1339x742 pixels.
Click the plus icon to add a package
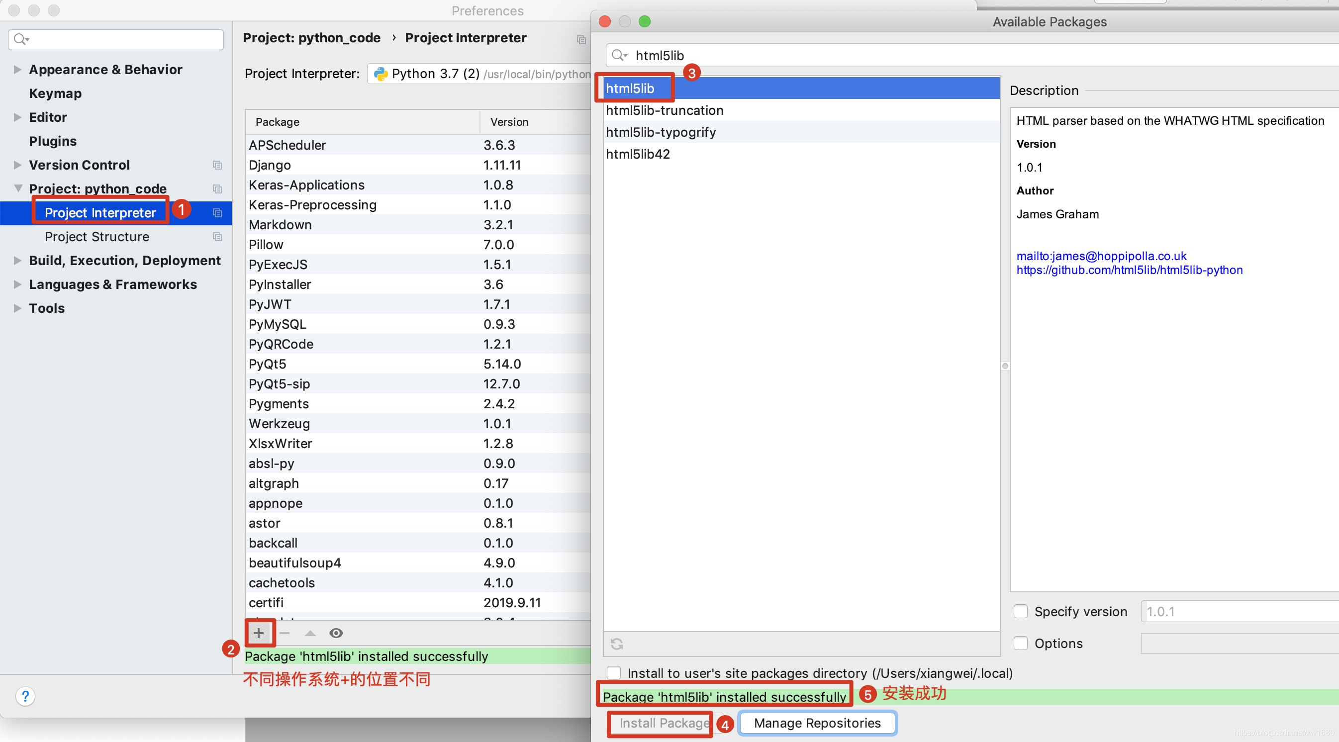258,633
